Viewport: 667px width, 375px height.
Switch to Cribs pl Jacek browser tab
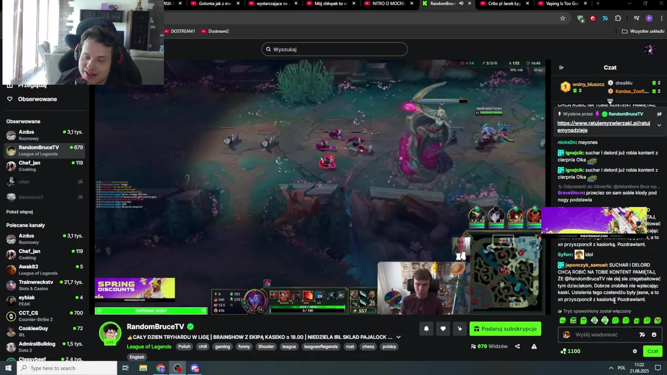pyautogui.click(x=504, y=4)
